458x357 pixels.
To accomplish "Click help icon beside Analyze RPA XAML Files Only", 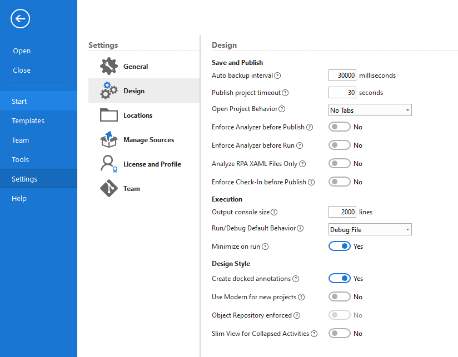I will (x=302, y=164).
